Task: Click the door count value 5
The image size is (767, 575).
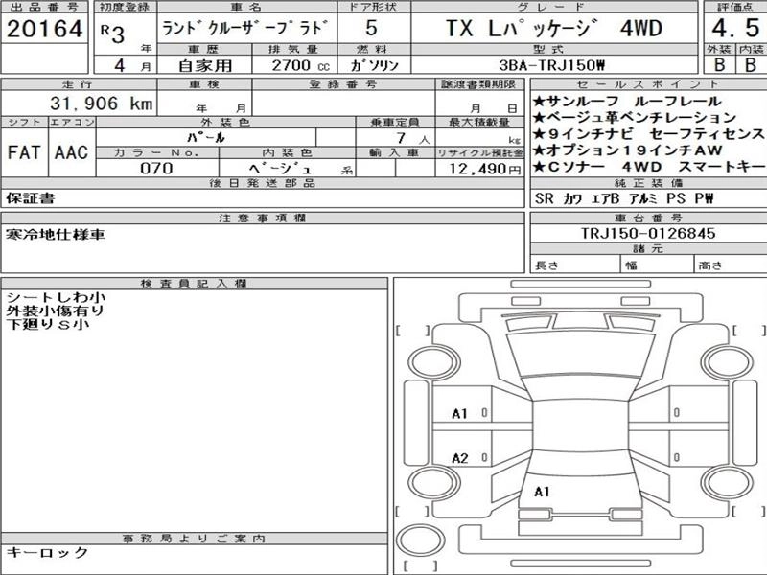Action: coord(371,28)
